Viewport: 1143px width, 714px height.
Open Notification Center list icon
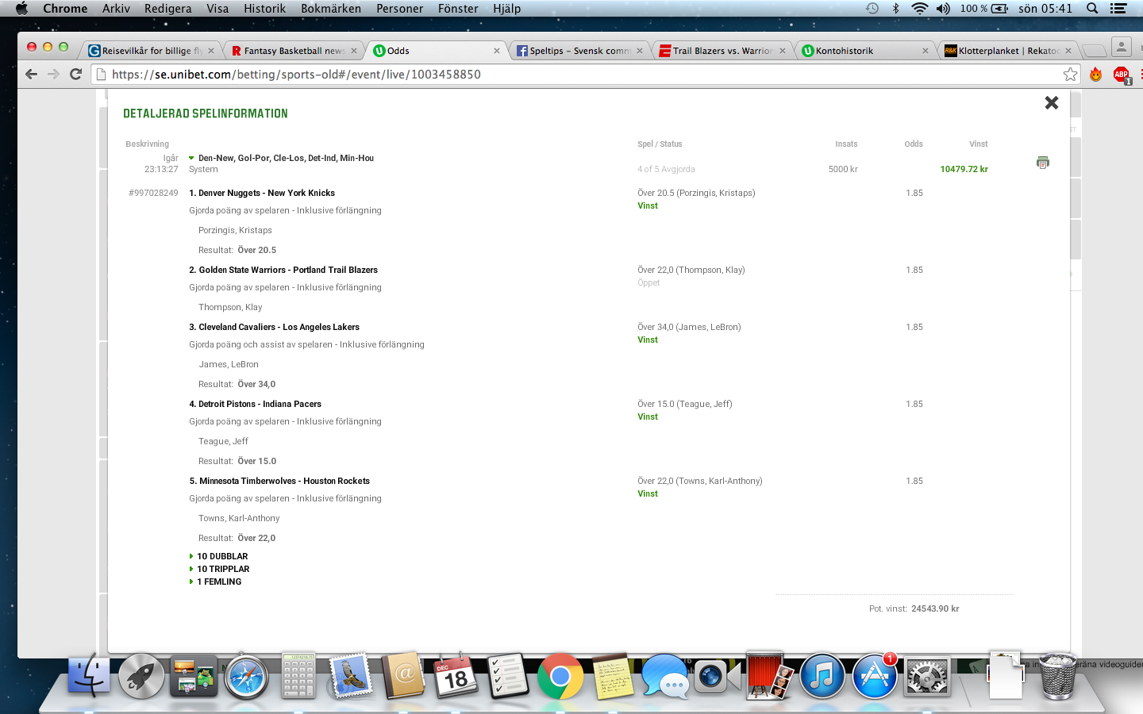click(1118, 9)
